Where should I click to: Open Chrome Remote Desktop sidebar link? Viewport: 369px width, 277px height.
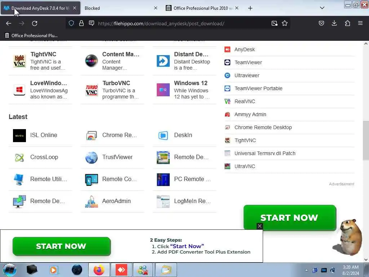pyautogui.click(x=263, y=127)
